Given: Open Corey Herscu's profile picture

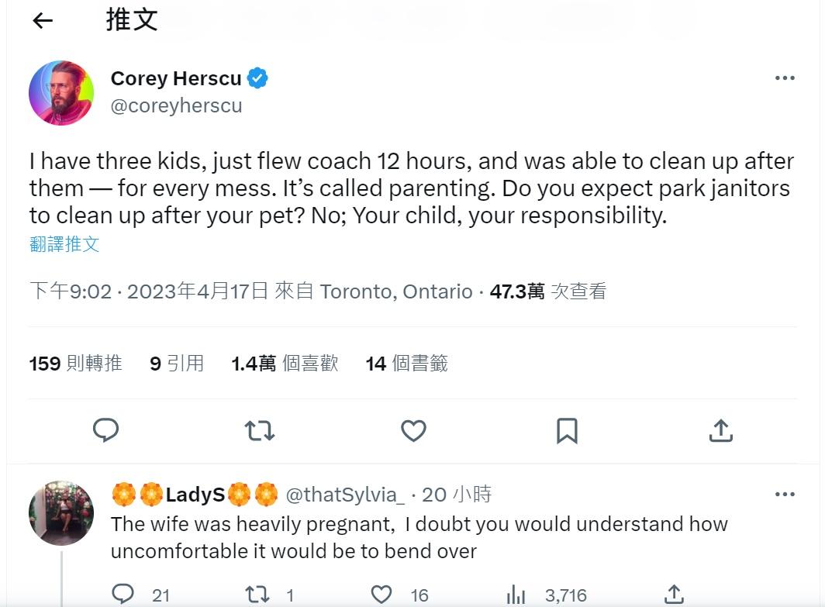Looking at the screenshot, I should point(61,92).
